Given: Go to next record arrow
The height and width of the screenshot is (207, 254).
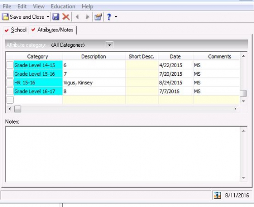Looking at the screenshot, I should click(87, 17).
